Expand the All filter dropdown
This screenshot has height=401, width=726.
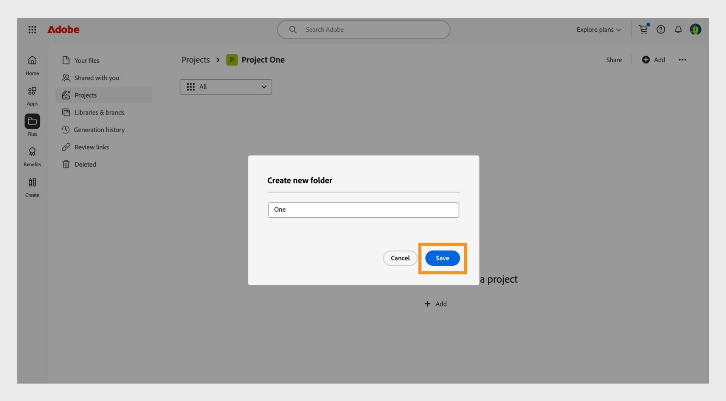click(x=226, y=87)
